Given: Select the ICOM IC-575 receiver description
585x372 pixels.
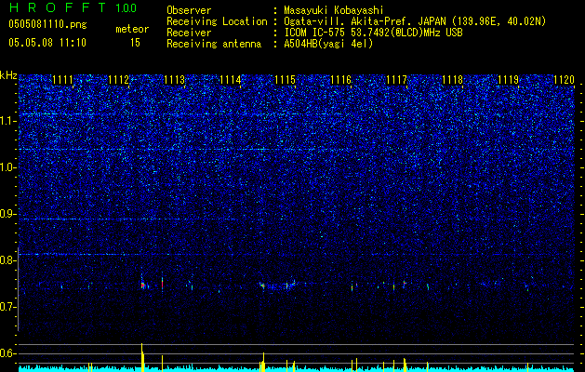Looking at the screenshot, I should pyautogui.click(x=374, y=33).
